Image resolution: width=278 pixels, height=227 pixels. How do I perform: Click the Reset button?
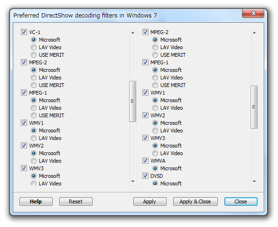coord(76,201)
